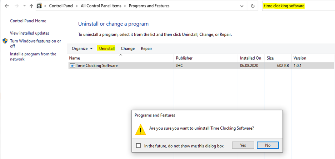The height and width of the screenshot is (159, 335).
Task: Cancel uninstall with the No button
Action: 267,145
